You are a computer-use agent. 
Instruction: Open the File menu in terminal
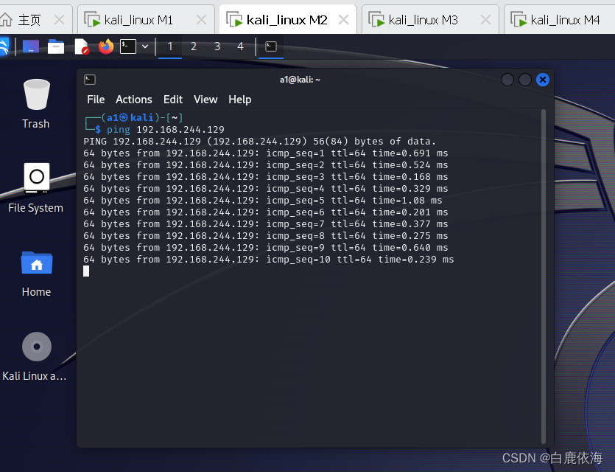[96, 100]
